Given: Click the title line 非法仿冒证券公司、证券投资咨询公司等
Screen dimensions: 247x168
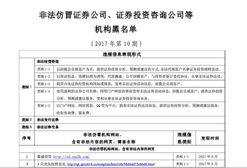Looking at the screenshot, I should click(x=116, y=15).
